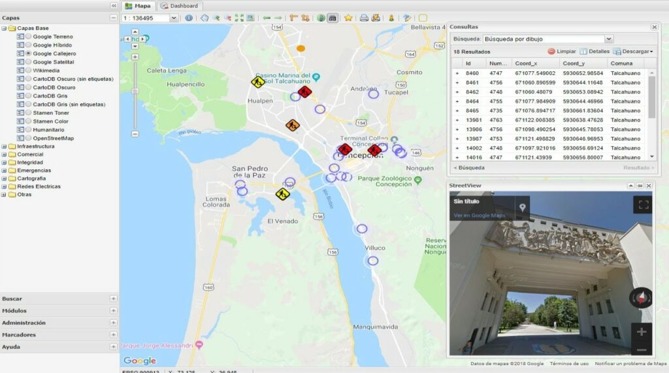Switch to the Mapa tab
This screenshot has height=373, width=669.
(x=138, y=6)
